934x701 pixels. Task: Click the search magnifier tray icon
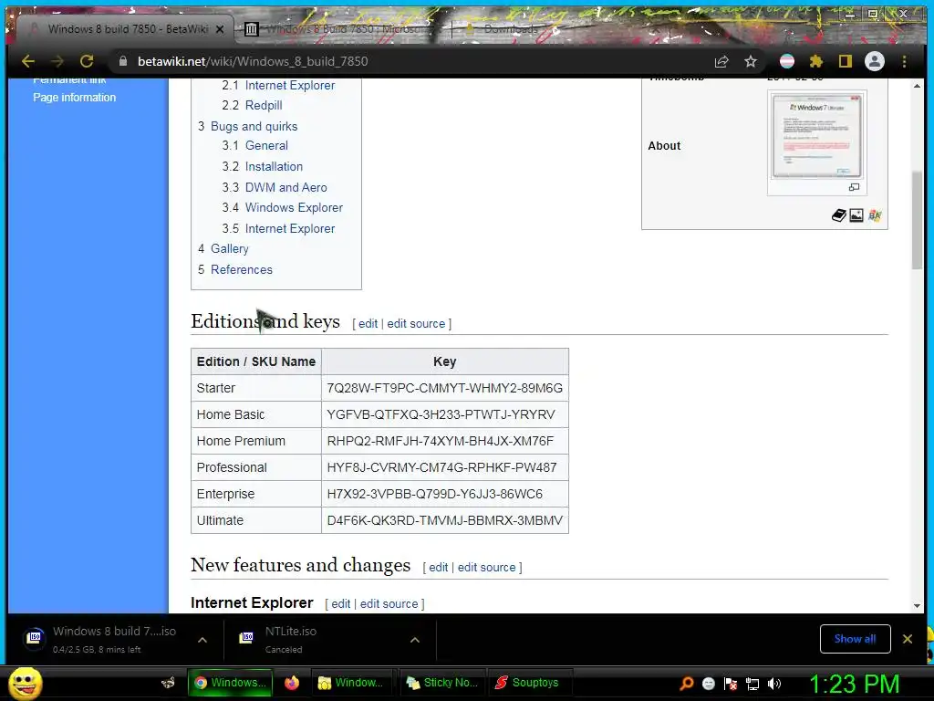pyautogui.click(x=686, y=683)
